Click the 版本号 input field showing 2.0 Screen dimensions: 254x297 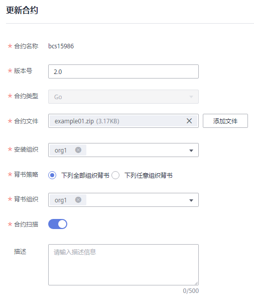[x=123, y=71]
